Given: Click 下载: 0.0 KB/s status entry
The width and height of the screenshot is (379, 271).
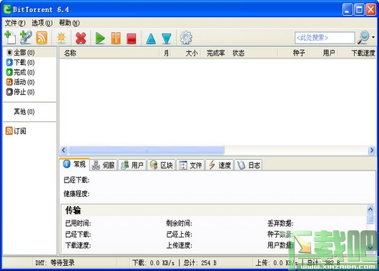Looking at the screenshot, I should coord(154,262).
